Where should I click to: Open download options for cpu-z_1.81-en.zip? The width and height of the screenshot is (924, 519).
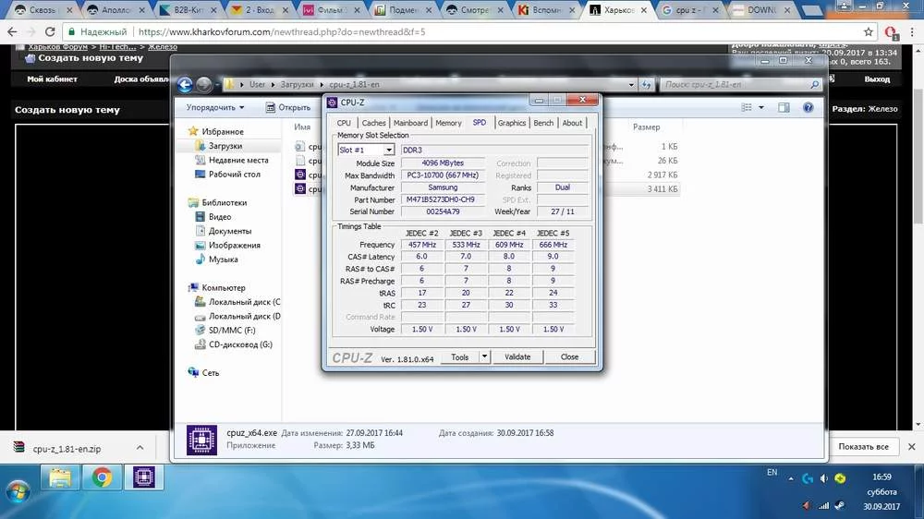pos(140,447)
